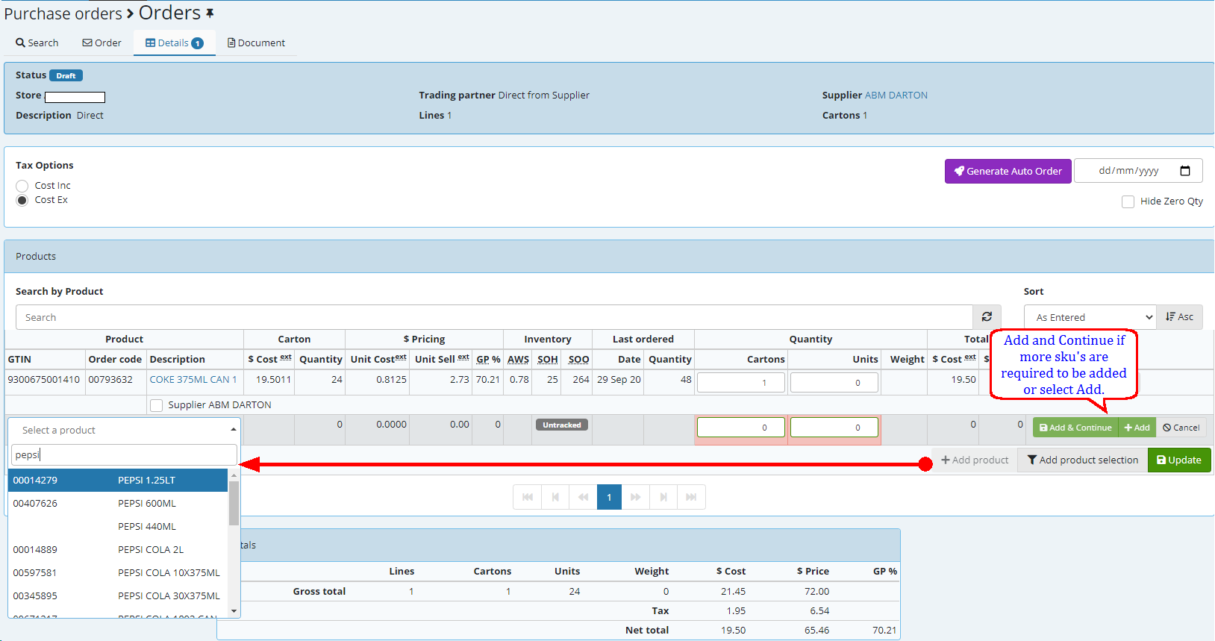Go to the last page icon
Viewport: 1215px width, 641px height.
point(691,497)
